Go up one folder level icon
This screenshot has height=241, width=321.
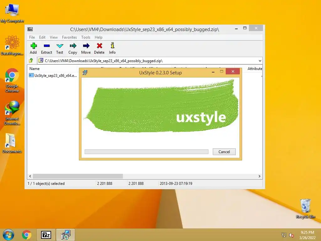31,61
